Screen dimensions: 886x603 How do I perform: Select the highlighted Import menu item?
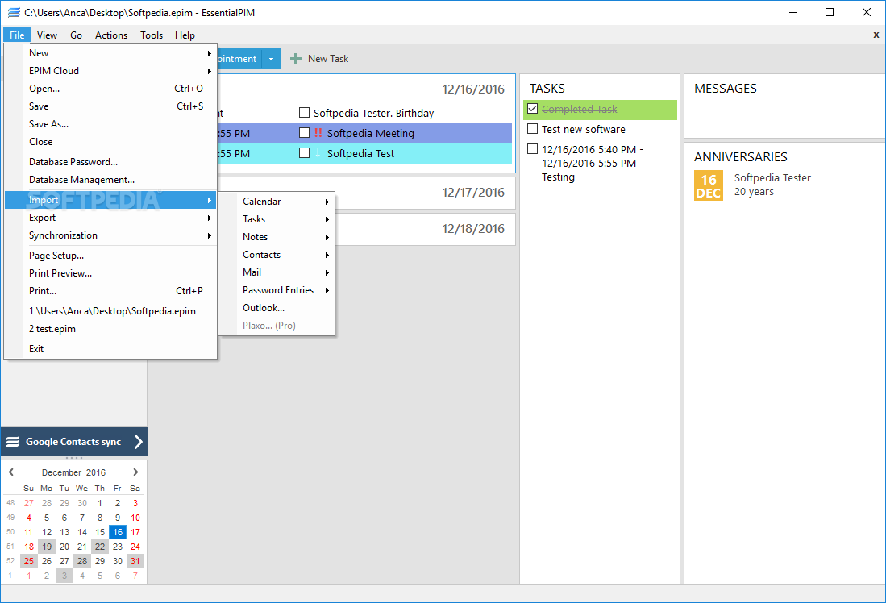pos(110,200)
